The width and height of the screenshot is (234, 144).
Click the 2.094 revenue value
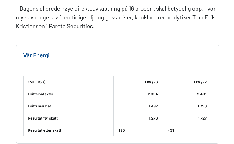click(x=153, y=94)
